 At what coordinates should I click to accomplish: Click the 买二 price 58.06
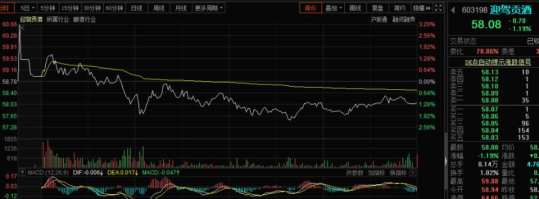pos(490,117)
